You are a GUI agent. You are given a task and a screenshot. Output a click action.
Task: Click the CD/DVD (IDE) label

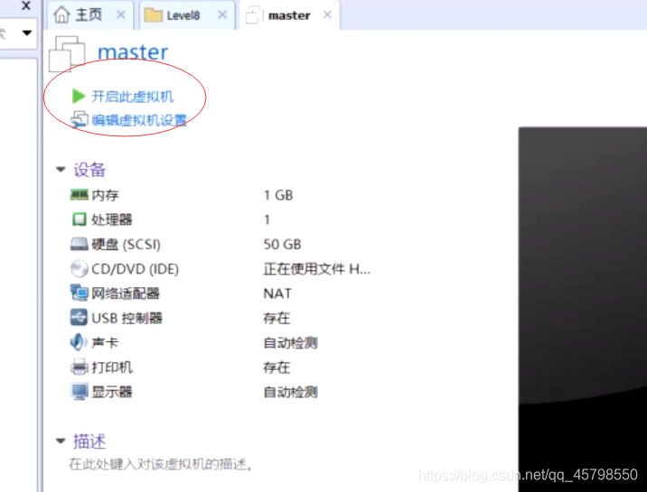[x=135, y=269]
